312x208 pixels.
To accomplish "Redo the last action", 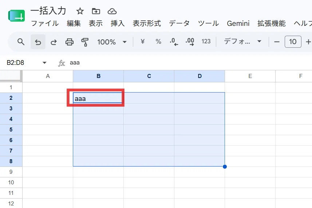I will click(x=54, y=42).
